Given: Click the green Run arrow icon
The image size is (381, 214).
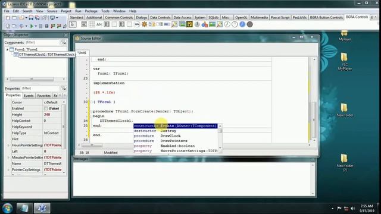Looking at the screenshot, I should pyautogui.click(x=32, y=26).
